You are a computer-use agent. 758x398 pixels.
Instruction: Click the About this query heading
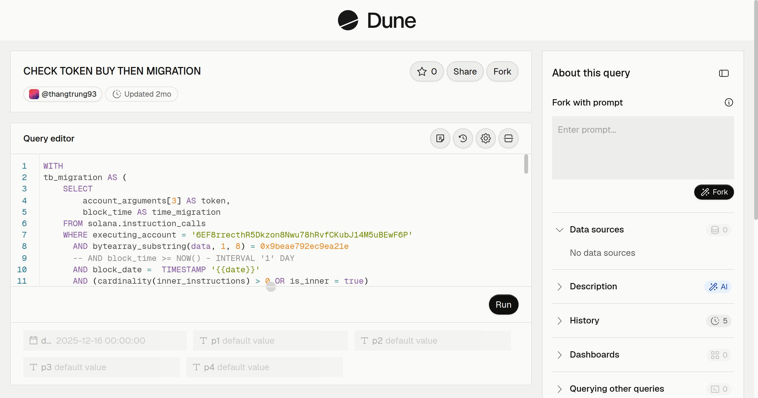(591, 73)
